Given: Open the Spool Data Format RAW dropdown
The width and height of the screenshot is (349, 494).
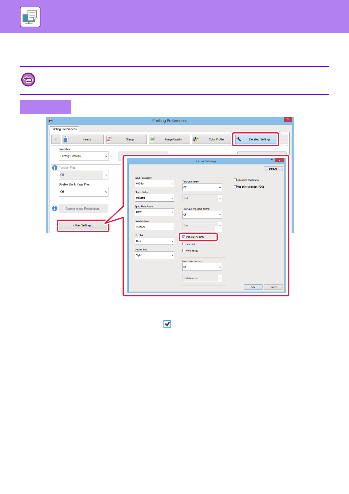Looking at the screenshot, I should click(x=155, y=212).
